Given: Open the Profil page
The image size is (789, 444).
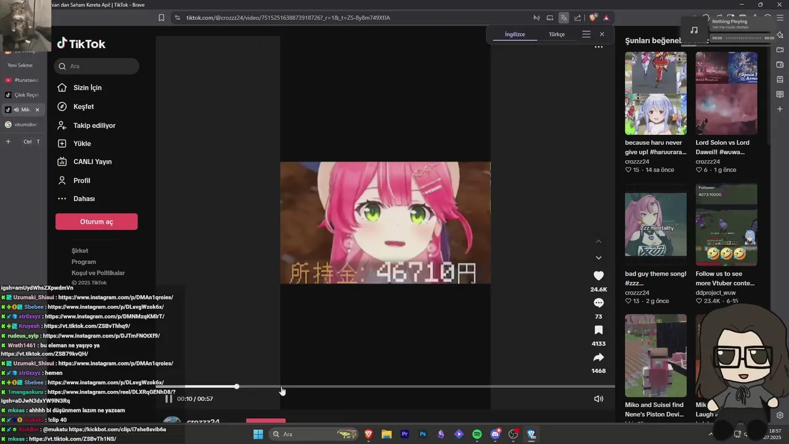Looking at the screenshot, I should 74,181.
